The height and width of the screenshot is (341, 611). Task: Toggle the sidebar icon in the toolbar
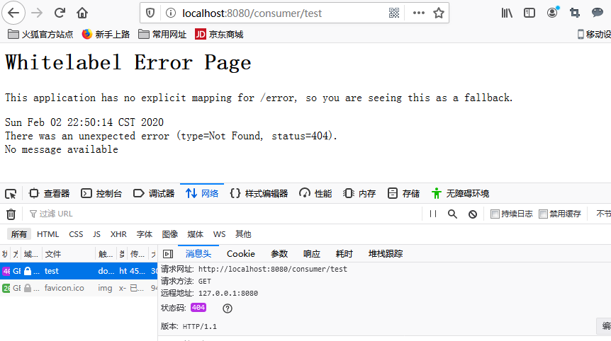529,13
